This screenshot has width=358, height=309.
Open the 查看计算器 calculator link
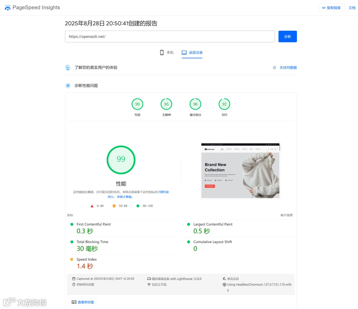[124, 197]
